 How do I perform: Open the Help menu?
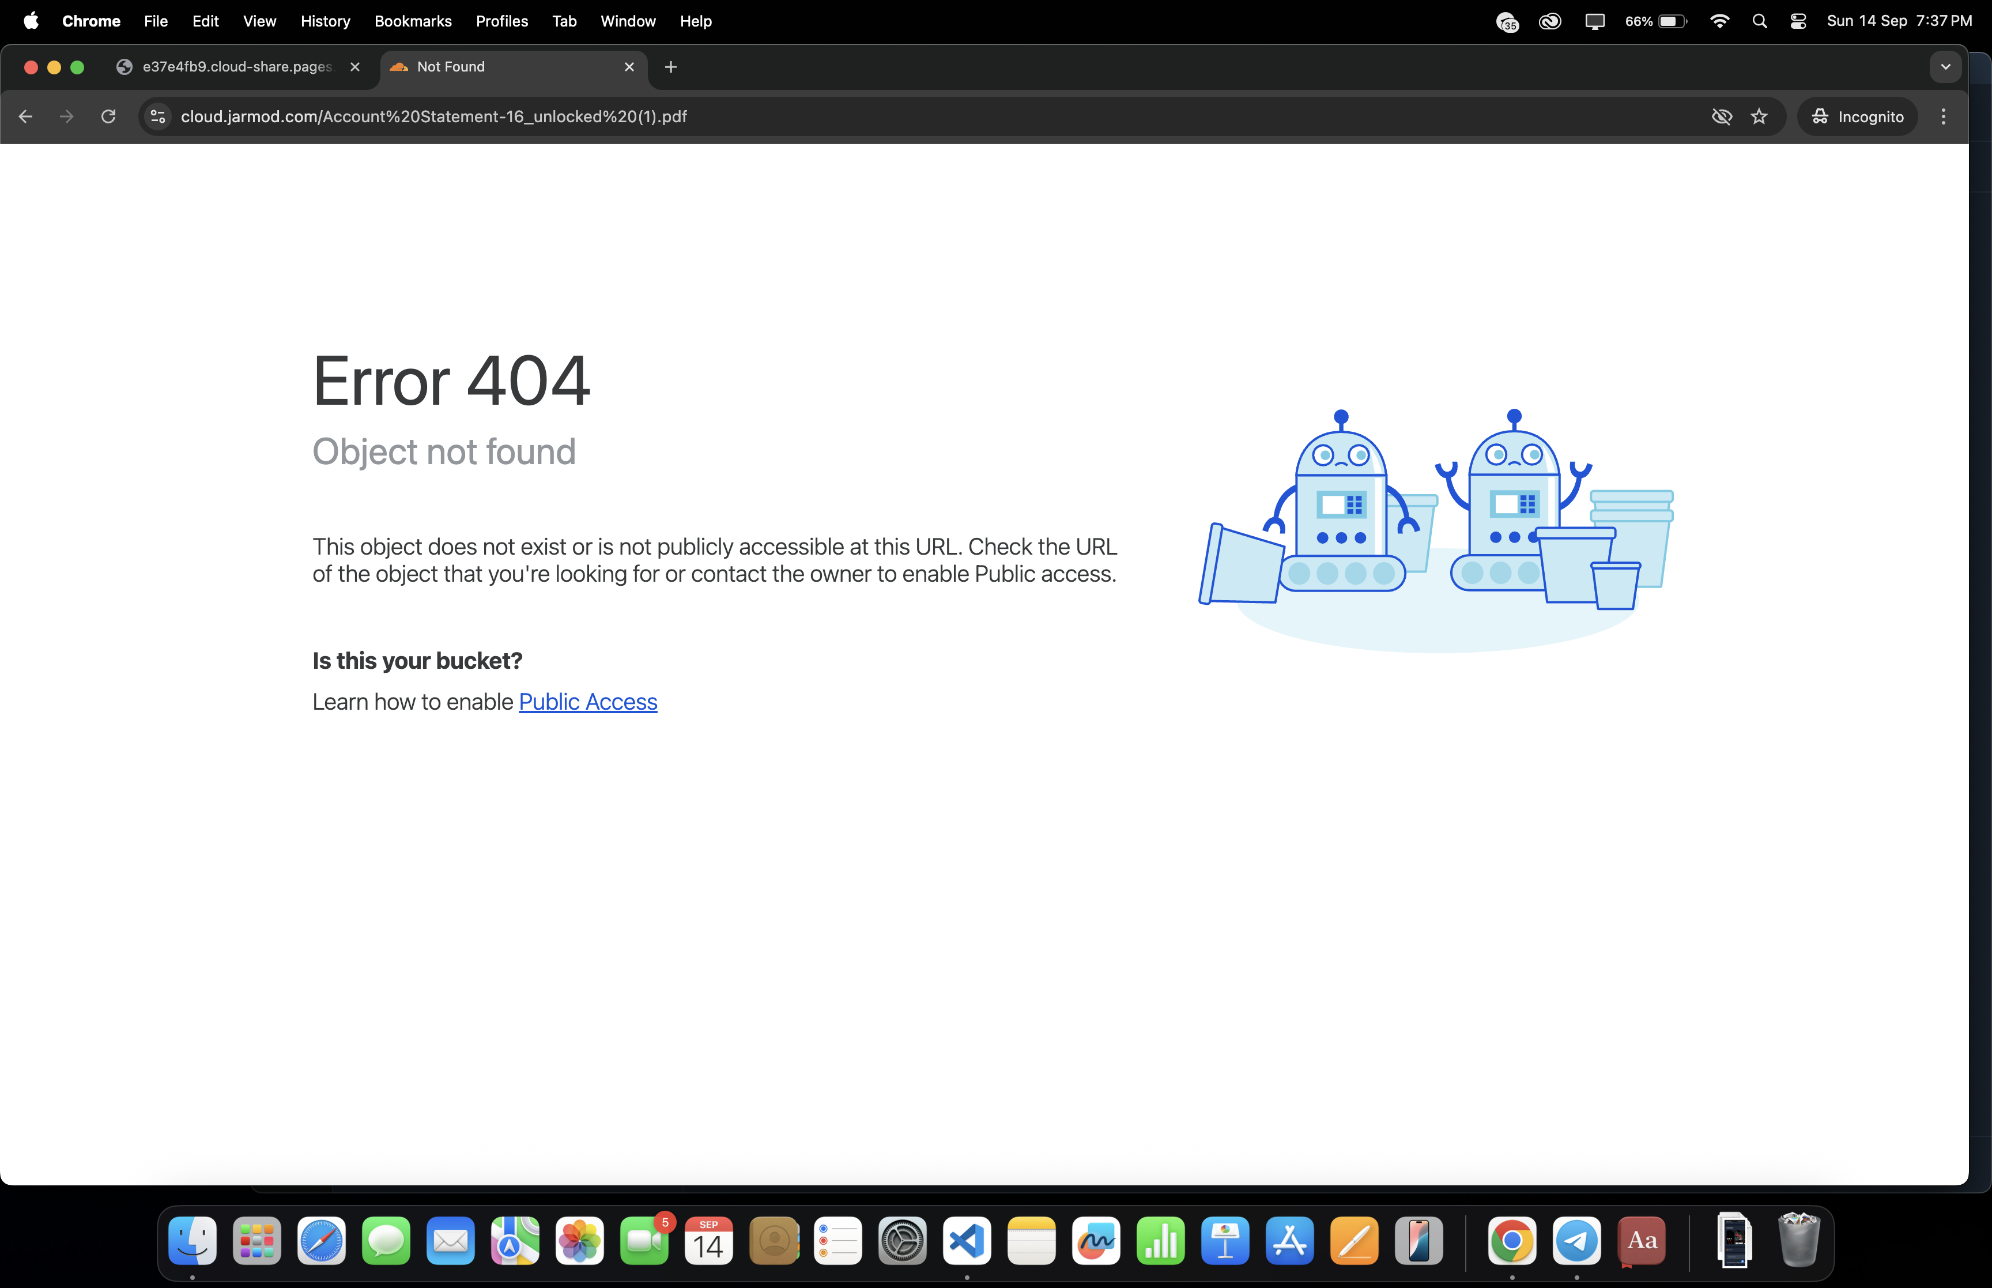coord(696,21)
